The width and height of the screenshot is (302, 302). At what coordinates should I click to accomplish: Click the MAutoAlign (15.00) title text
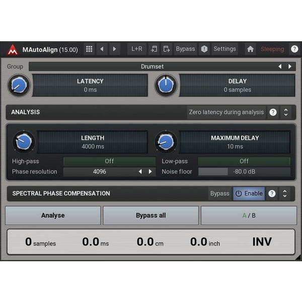[x=50, y=50]
